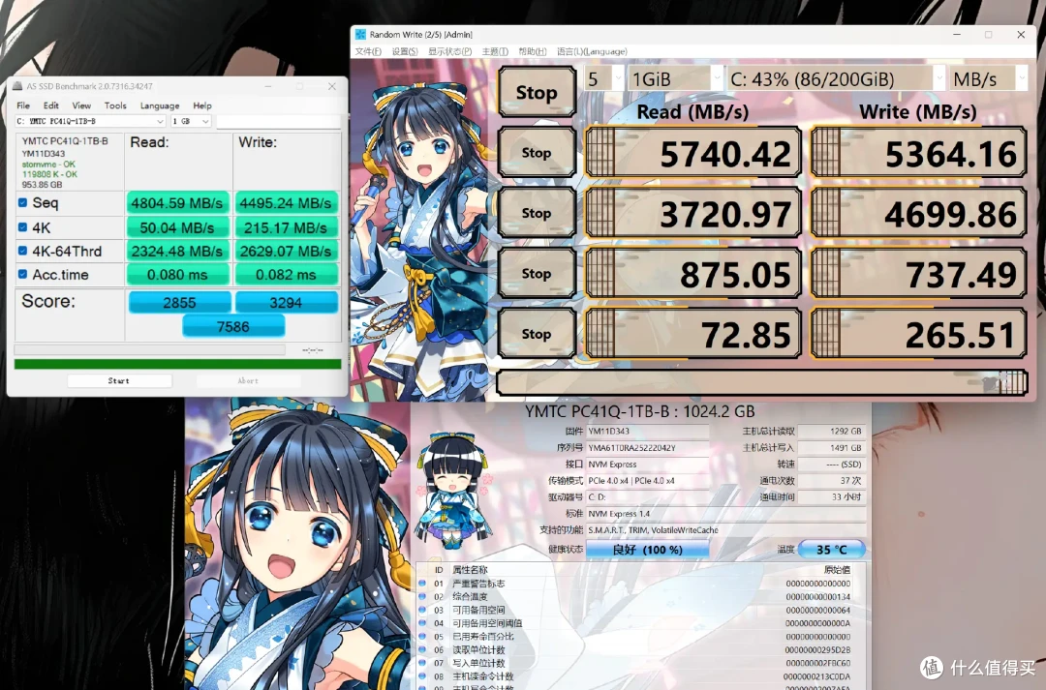Screen dimensions: 1046x690
Task: Click the Seq write result 4495.24 MB/s
Action: 286,202
